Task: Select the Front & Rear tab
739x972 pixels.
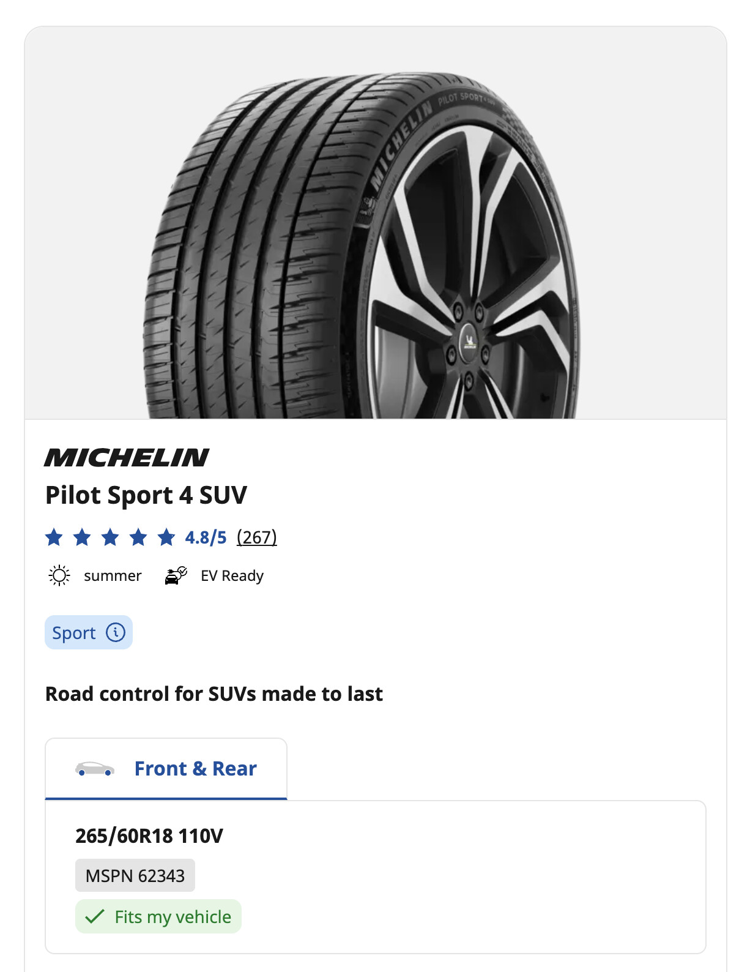Action: coord(166,769)
